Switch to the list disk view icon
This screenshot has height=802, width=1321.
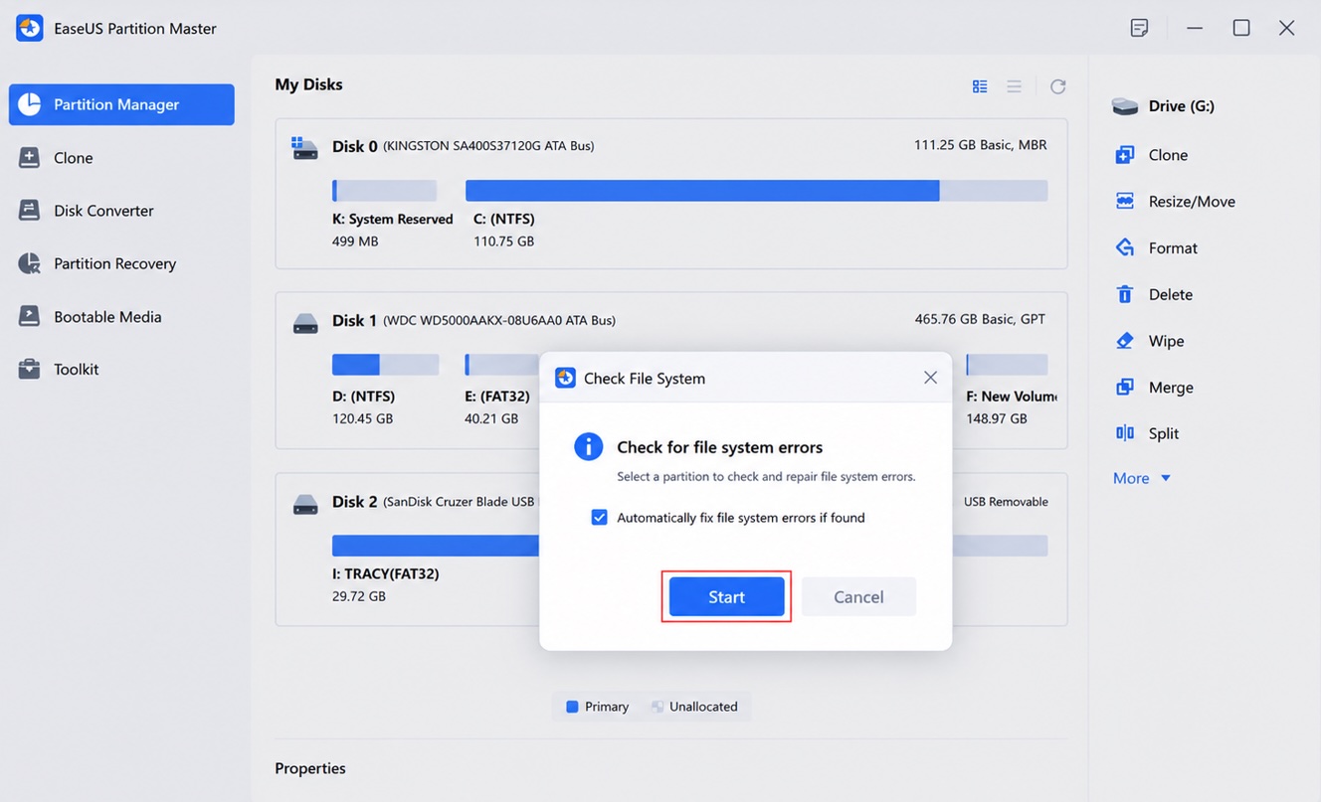[x=1014, y=86]
